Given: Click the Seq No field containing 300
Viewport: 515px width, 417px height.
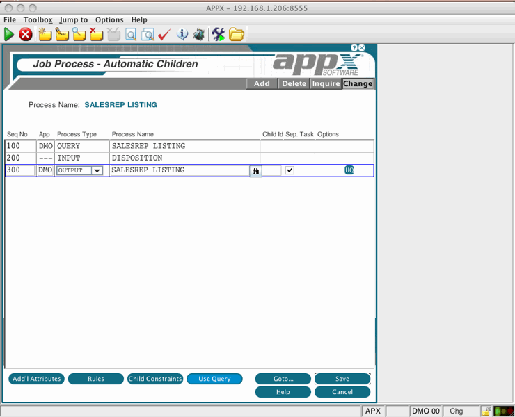Looking at the screenshot, I should coord(20,170).
